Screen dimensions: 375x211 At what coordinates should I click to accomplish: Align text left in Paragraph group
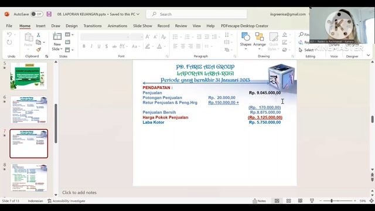(x=175, y=46)
